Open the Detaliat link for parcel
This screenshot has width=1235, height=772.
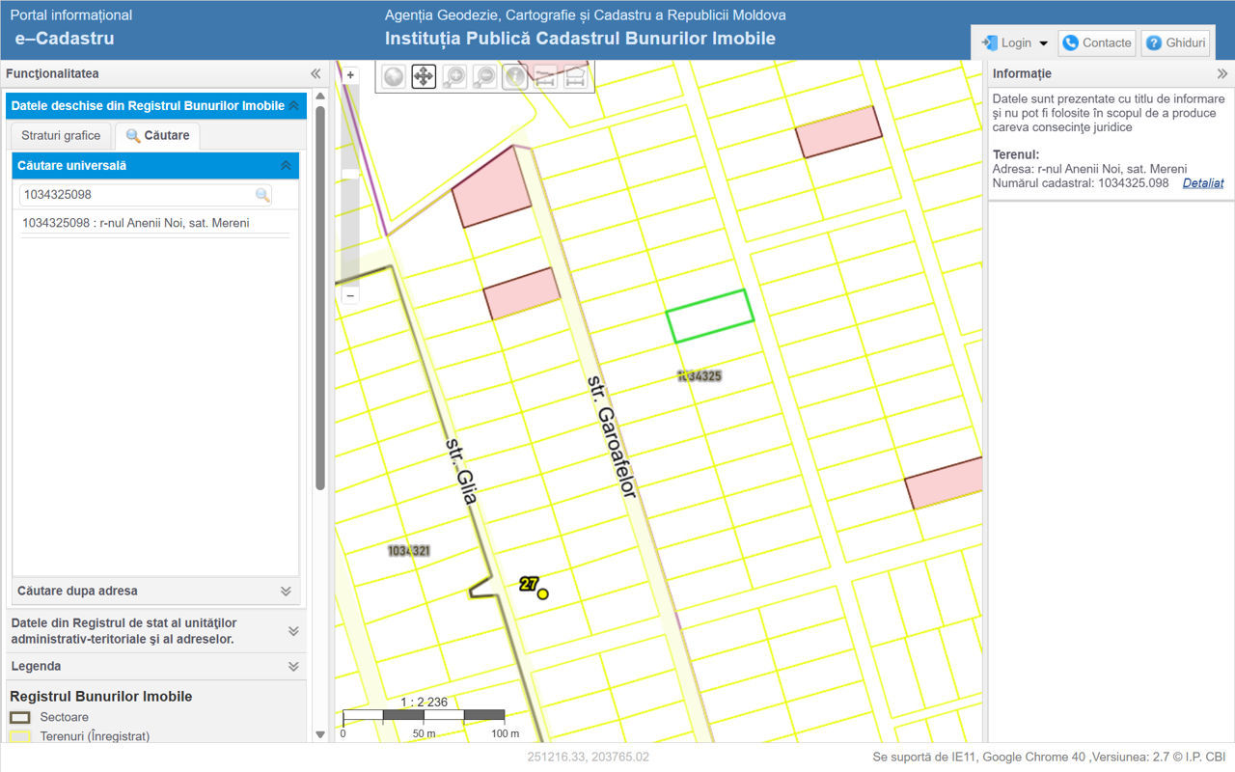1203,183
